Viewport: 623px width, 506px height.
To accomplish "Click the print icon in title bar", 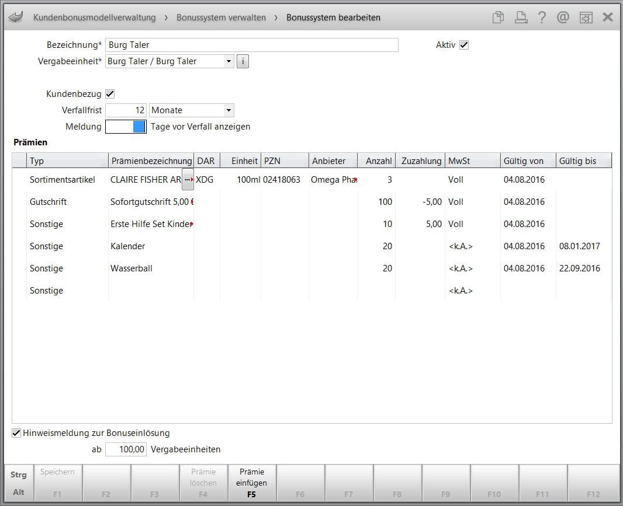I will pyautogui.click(x=521, y=17).
